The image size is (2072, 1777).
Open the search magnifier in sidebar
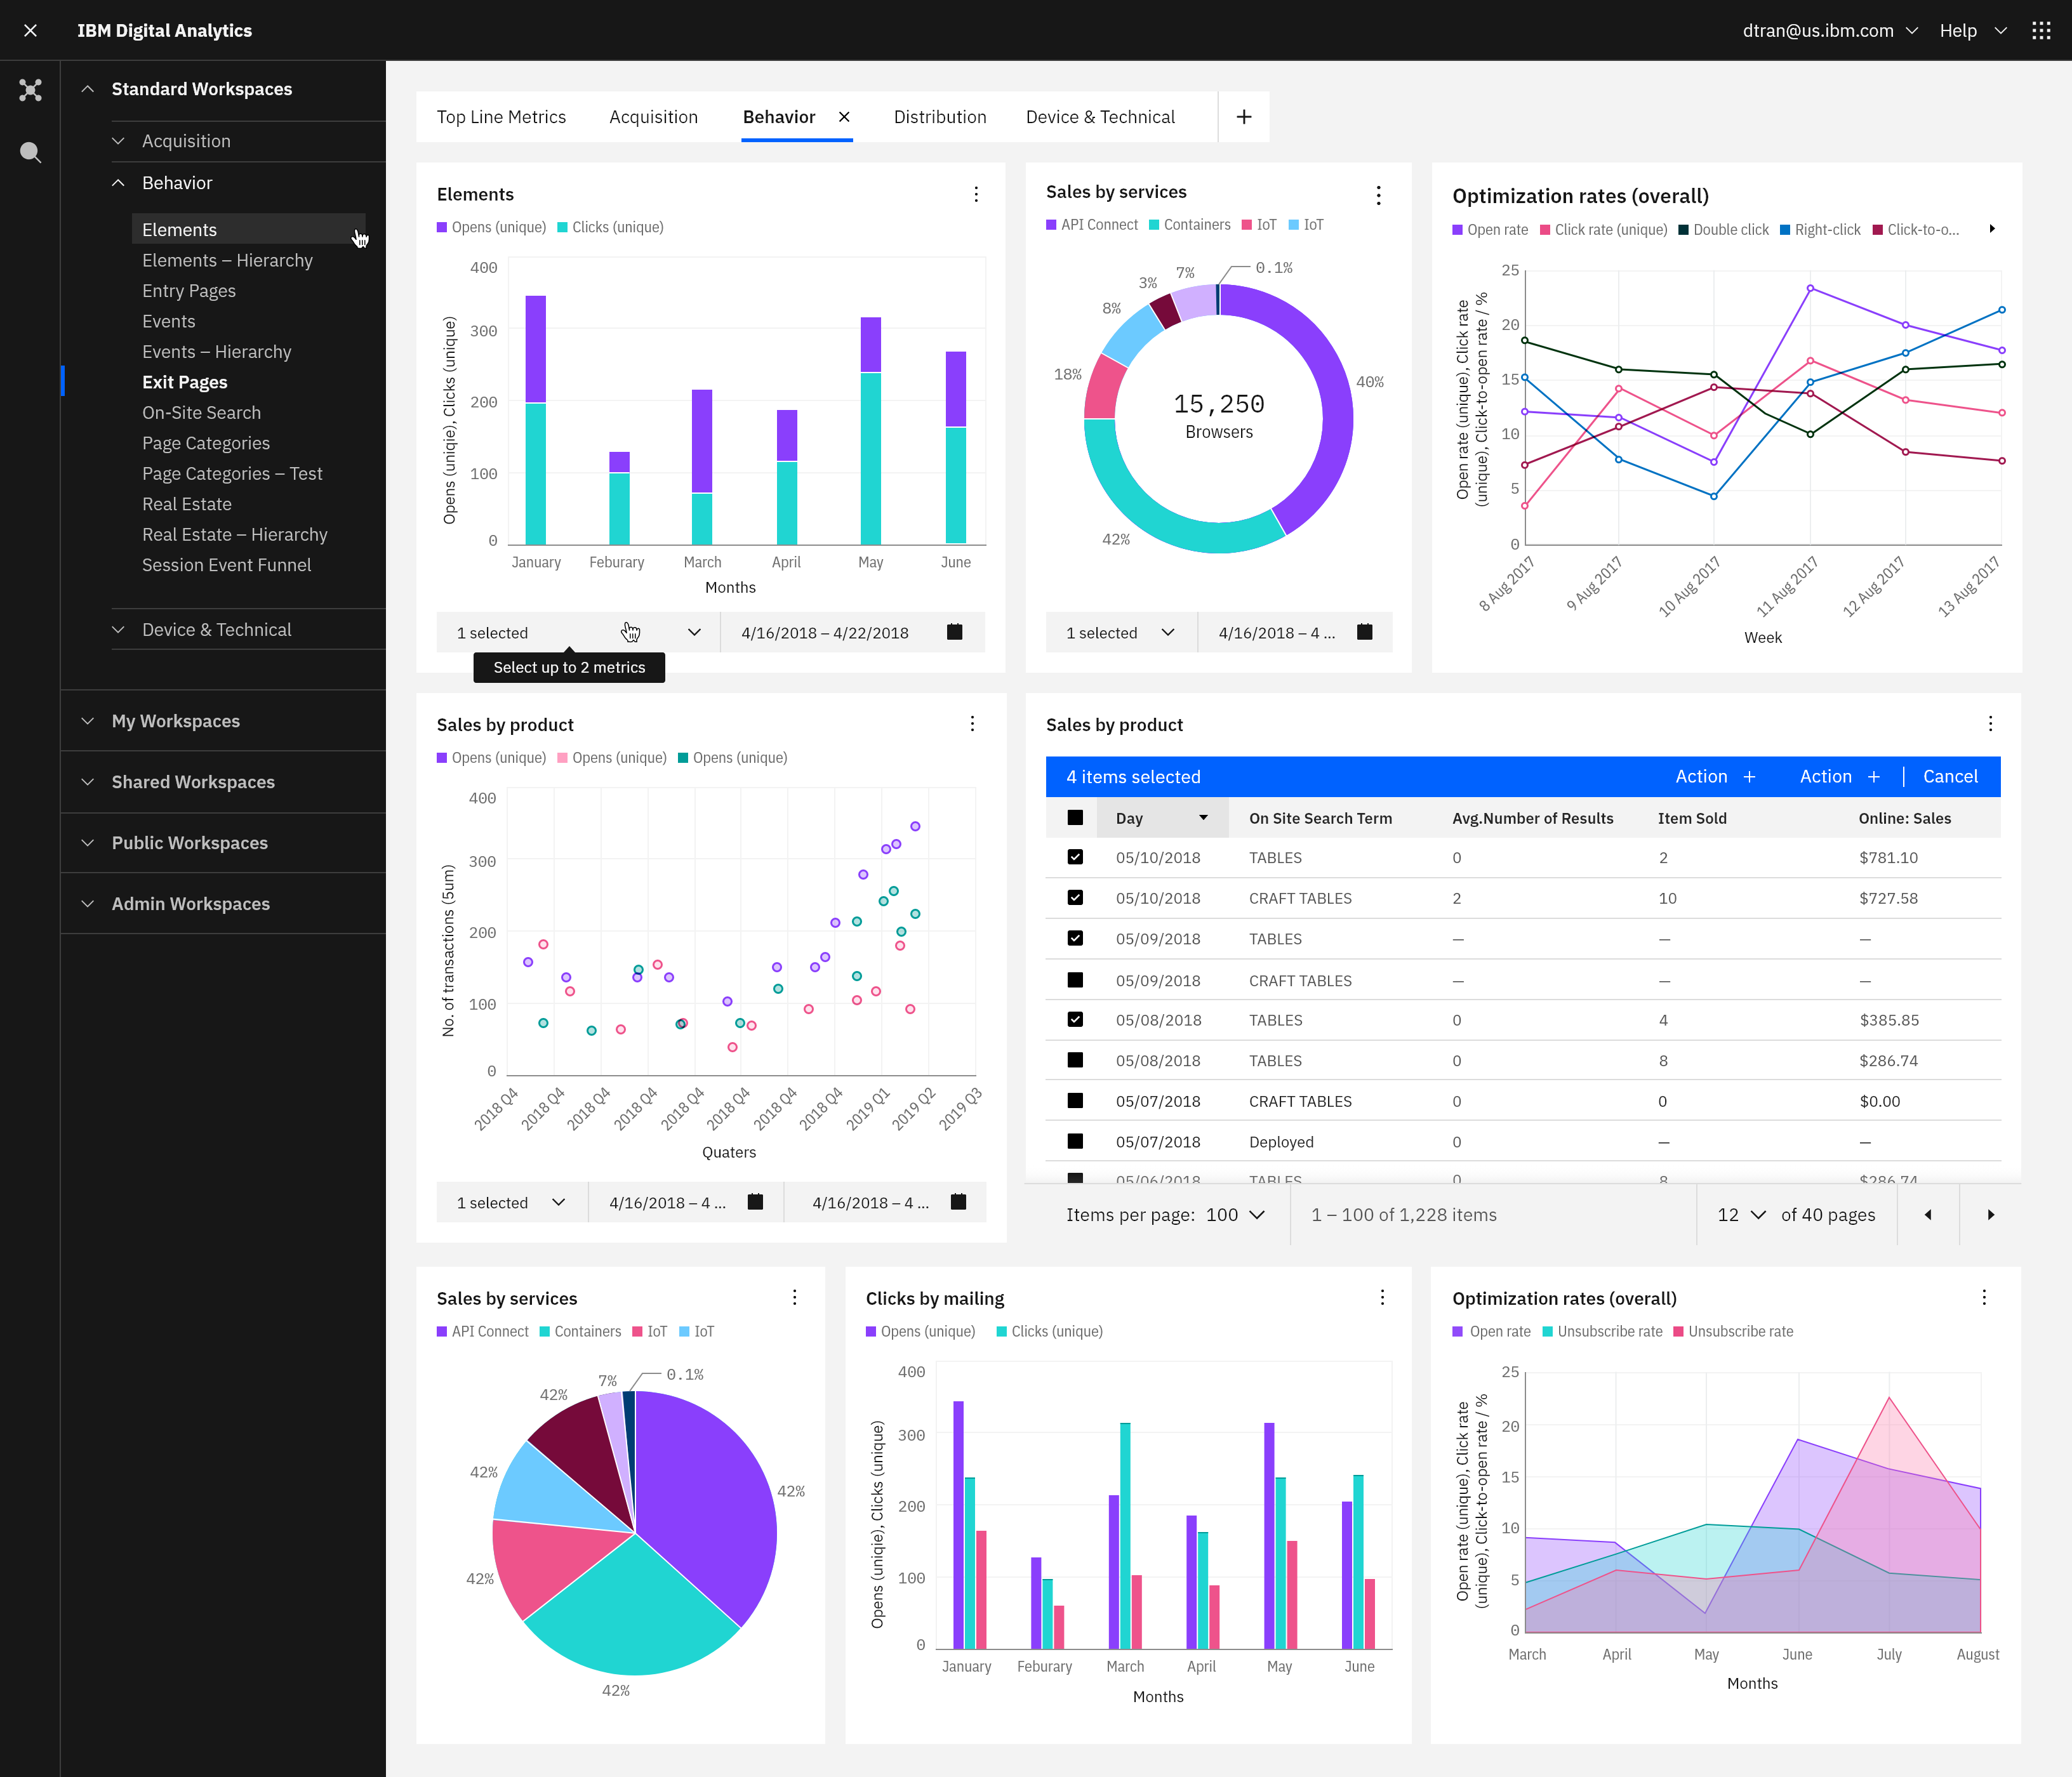[x=30, y=152]
